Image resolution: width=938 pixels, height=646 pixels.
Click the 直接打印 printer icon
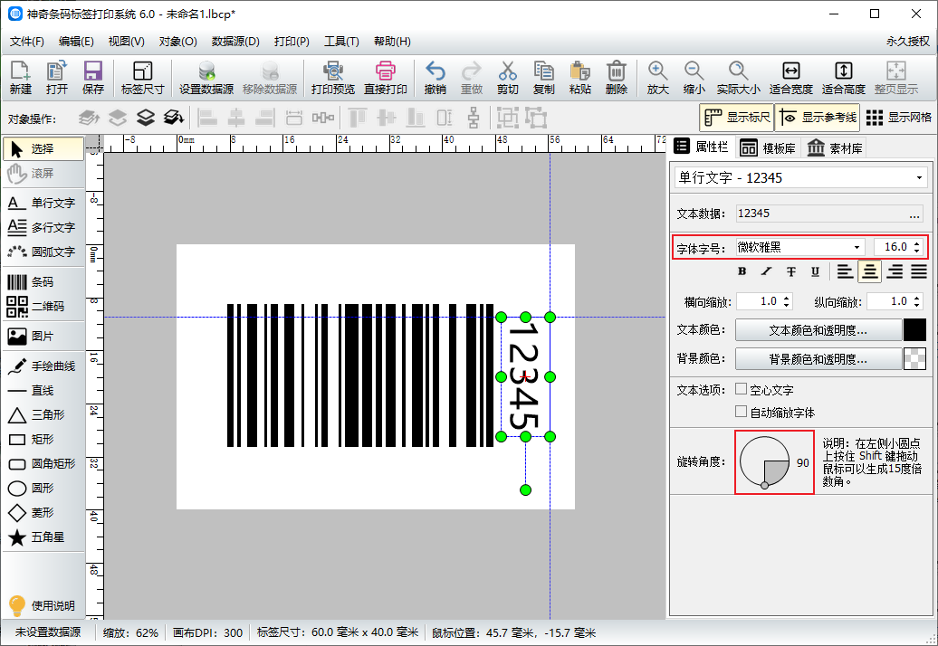point(386,78)
